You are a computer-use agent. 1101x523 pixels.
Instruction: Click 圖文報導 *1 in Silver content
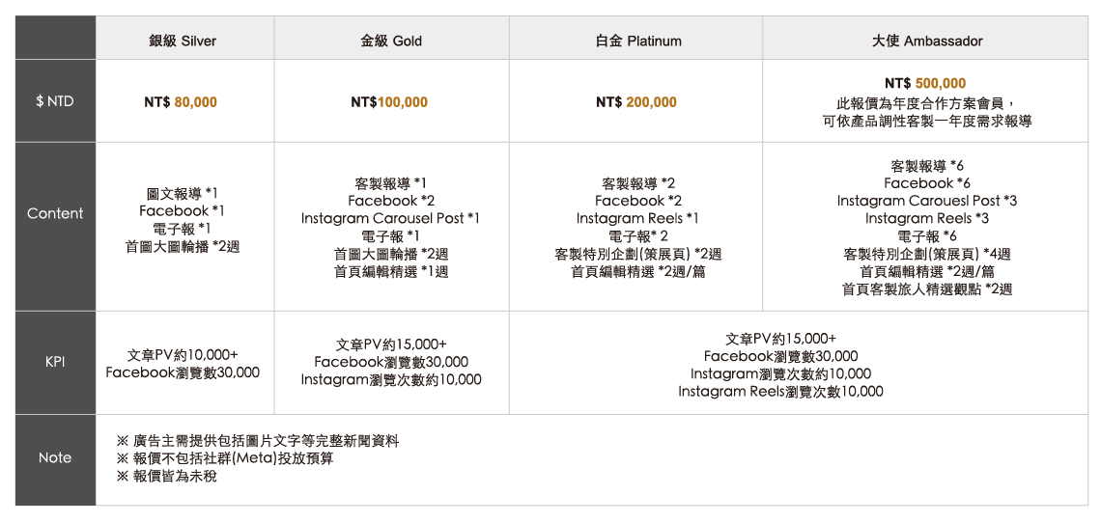pyautogui.click(x=183, y=193)
